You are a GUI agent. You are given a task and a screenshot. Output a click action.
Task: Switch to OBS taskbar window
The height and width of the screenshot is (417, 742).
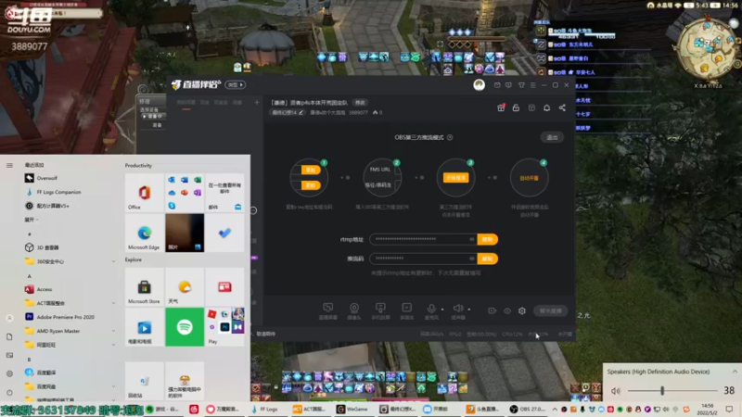tap(528, 409)
